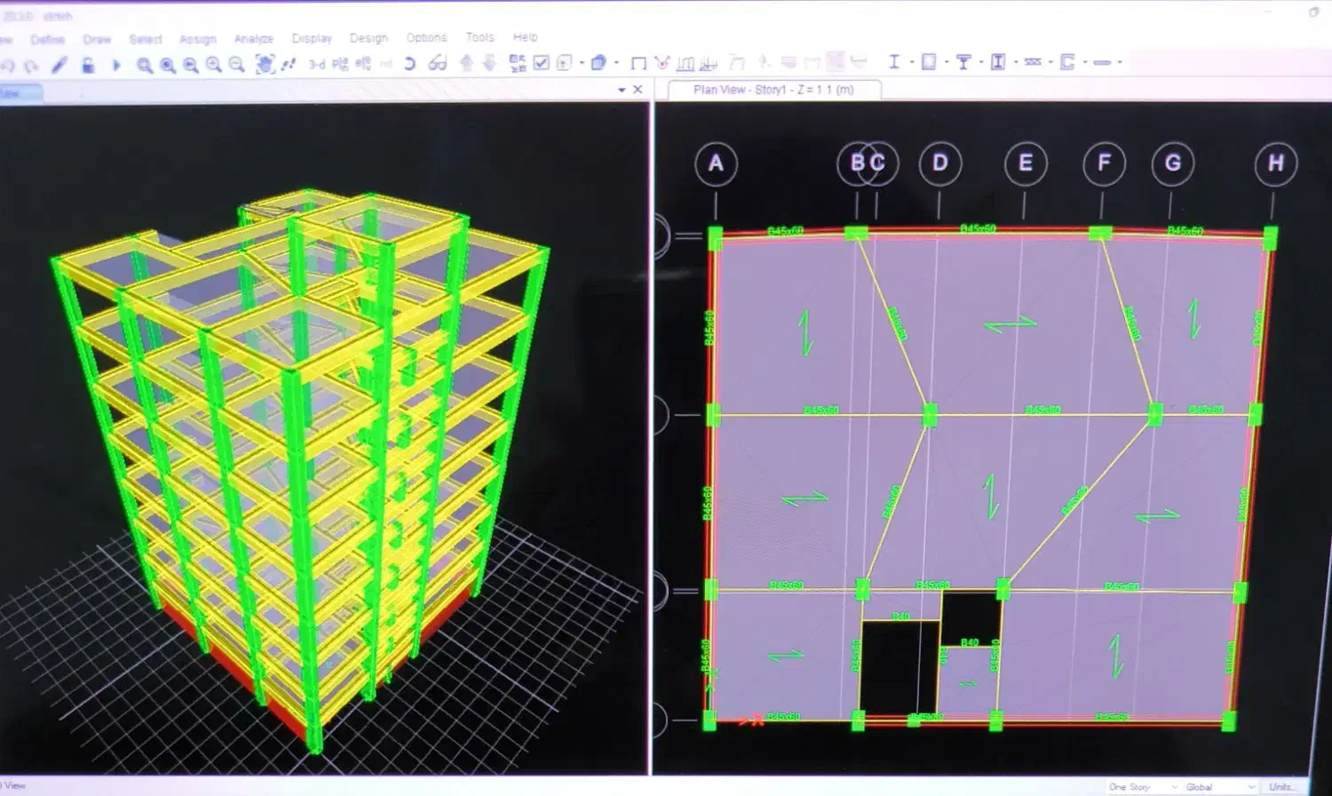The width and height of the screenshot is (1332, 796).
Task: Open the Analyze menu
Action: tap(253, 39)
